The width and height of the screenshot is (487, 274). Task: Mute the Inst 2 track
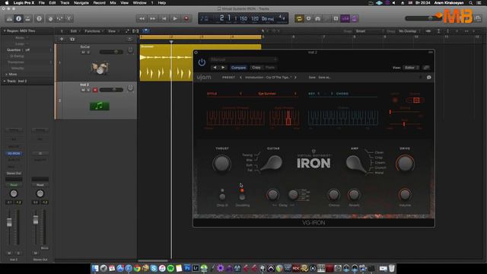[x=83, y=90]
